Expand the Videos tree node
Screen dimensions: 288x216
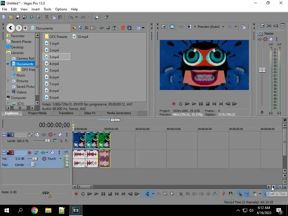(8, 91)
